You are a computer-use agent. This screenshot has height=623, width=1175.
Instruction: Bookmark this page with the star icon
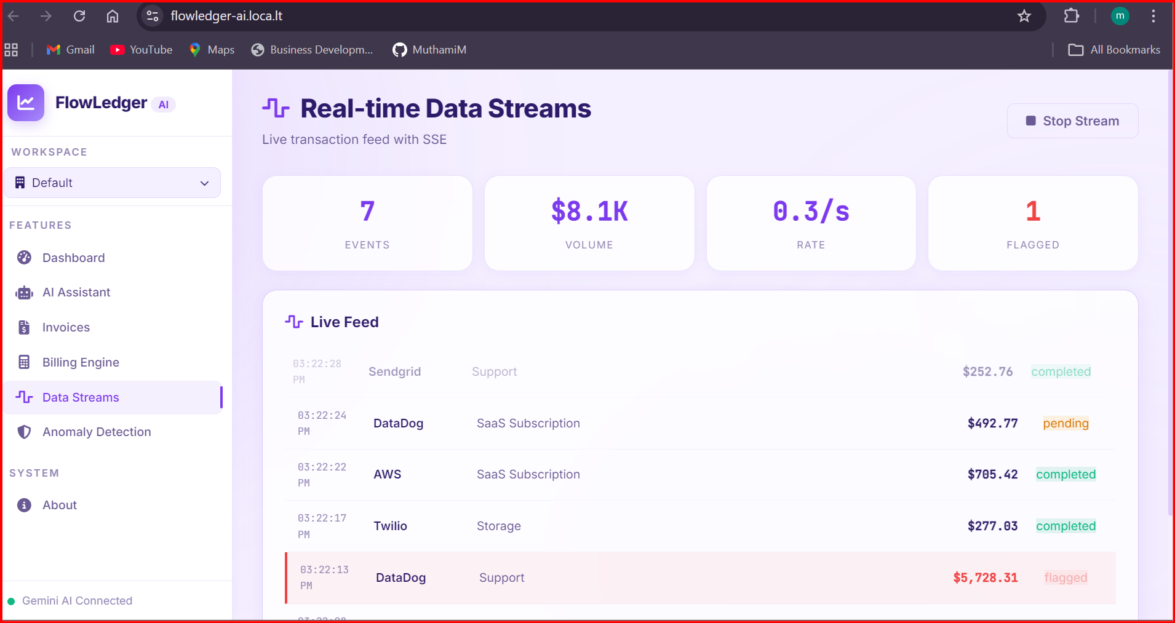pyautogui.click(x=1024, y=16)
